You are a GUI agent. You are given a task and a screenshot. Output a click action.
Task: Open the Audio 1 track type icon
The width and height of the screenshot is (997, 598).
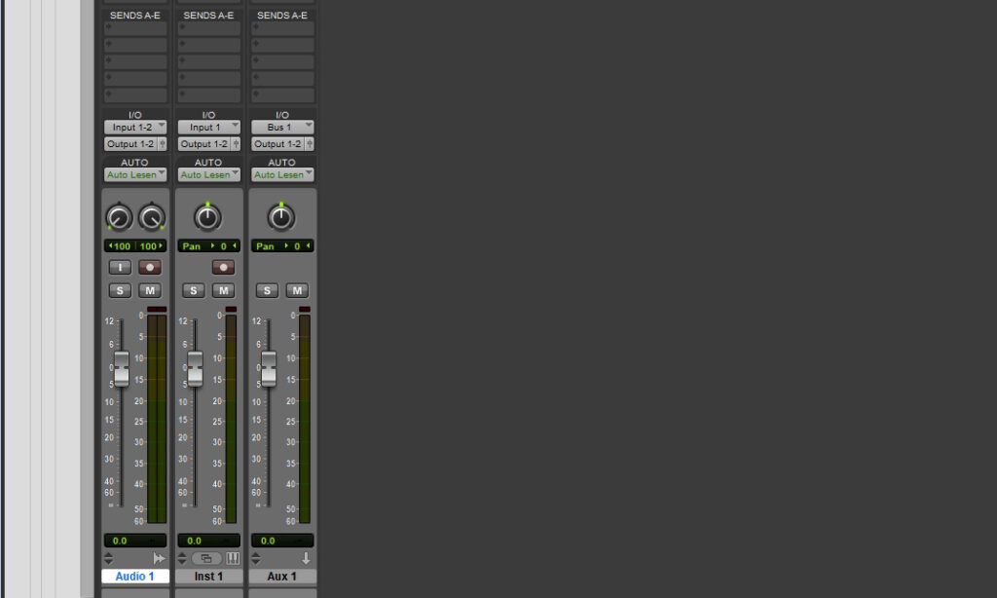pyautogui.click(x=159, y=559)
